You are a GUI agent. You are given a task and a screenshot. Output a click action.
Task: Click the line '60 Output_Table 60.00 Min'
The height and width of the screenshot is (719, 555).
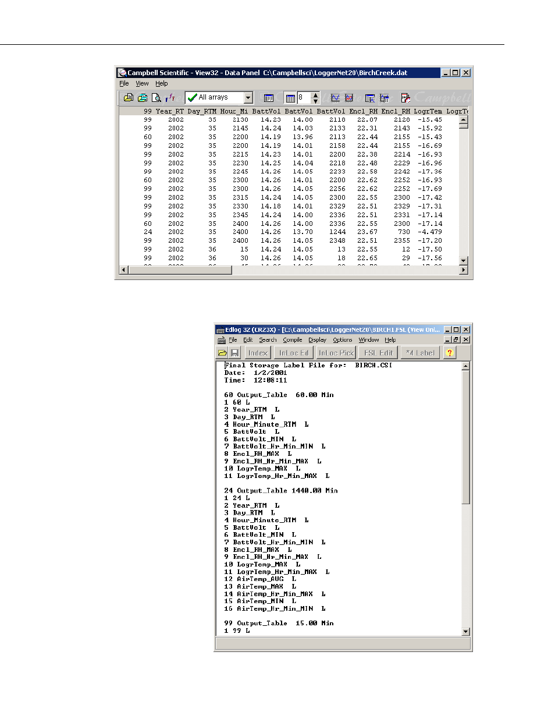tap(279, 395)
